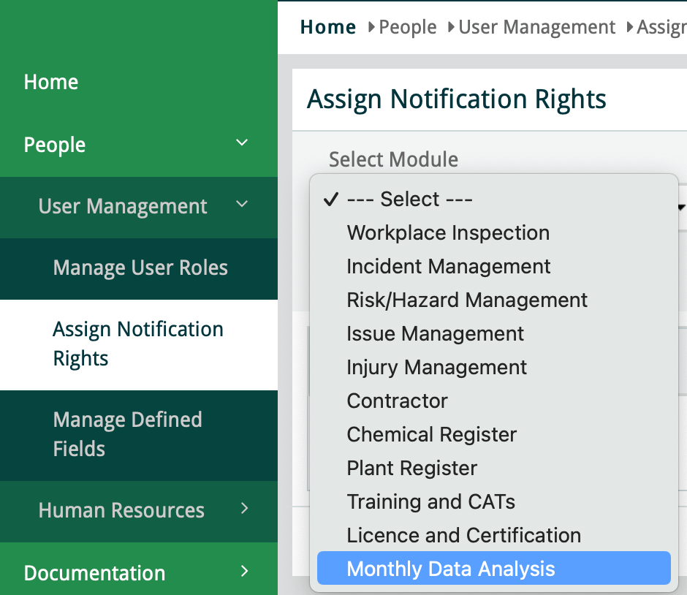Click Home in the breadcrumb
Screen dimensions: 687x595
(x=328, y=27)
